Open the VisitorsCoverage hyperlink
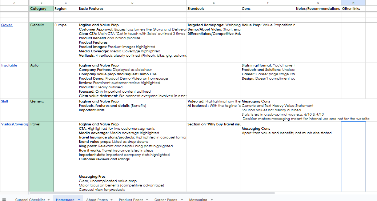 [x=15, y=124]
